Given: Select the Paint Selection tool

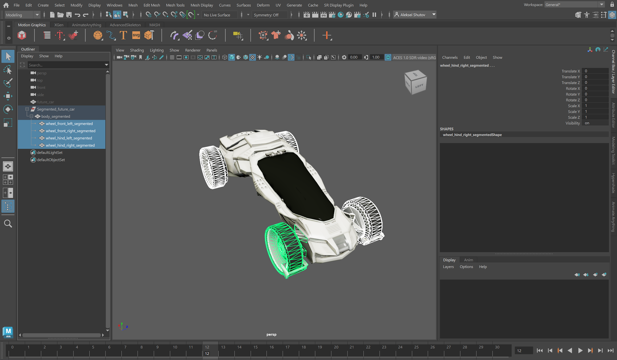Looking at the screenshot, I should click(8, 83).
